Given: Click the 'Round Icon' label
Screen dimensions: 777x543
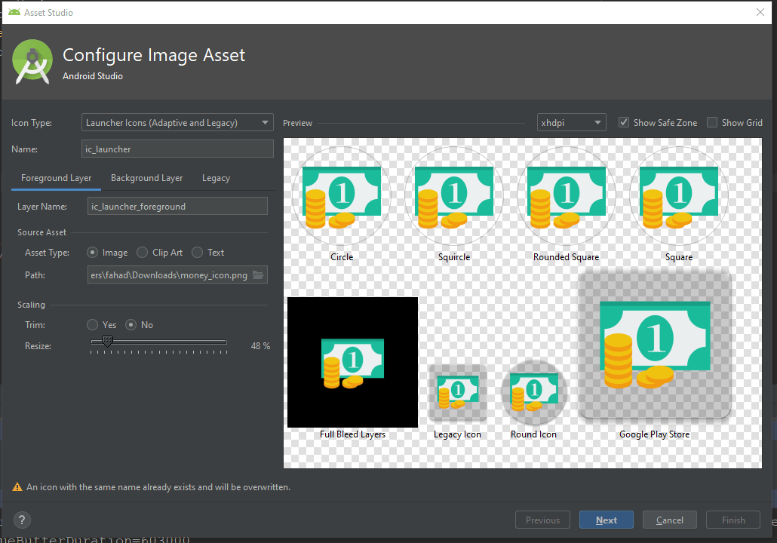Looking at the screenshot, I should click(x=533, y=434).
